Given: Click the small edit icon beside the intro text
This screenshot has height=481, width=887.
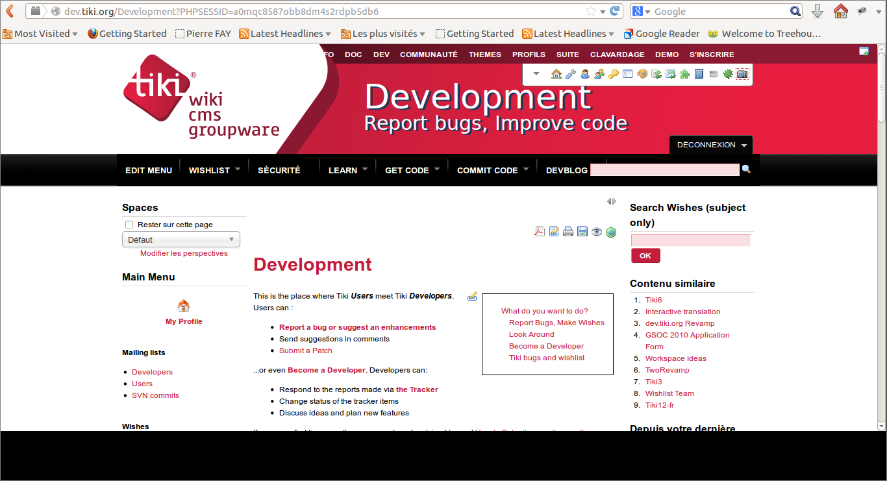Looking at the screenshot, I should tap(472, 296).
